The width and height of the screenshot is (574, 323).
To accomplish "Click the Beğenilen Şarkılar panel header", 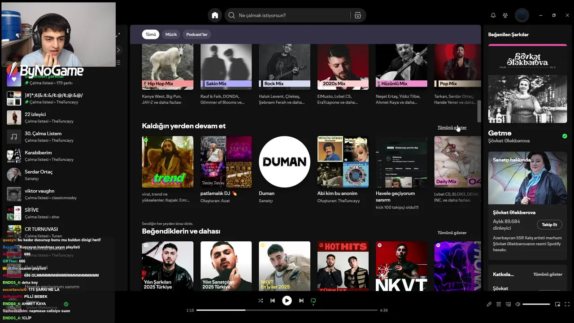I will click(509, 35).
